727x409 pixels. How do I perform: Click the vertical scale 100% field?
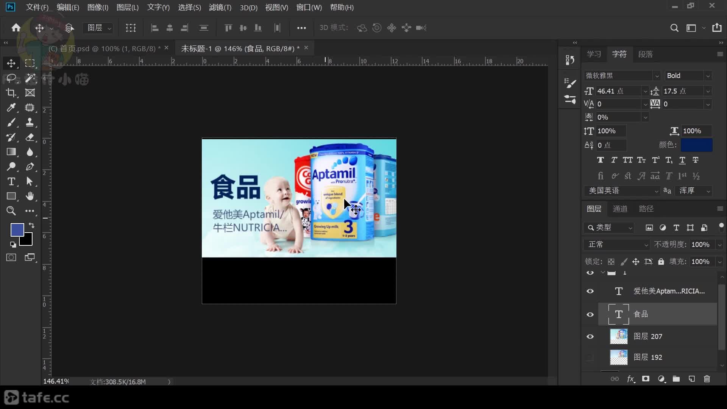611,131
